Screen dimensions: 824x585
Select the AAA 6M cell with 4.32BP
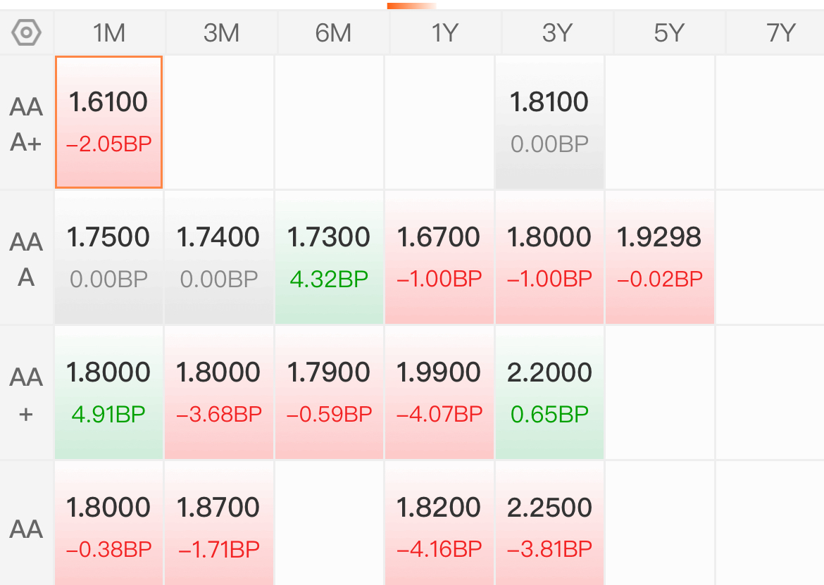point(329,258)
